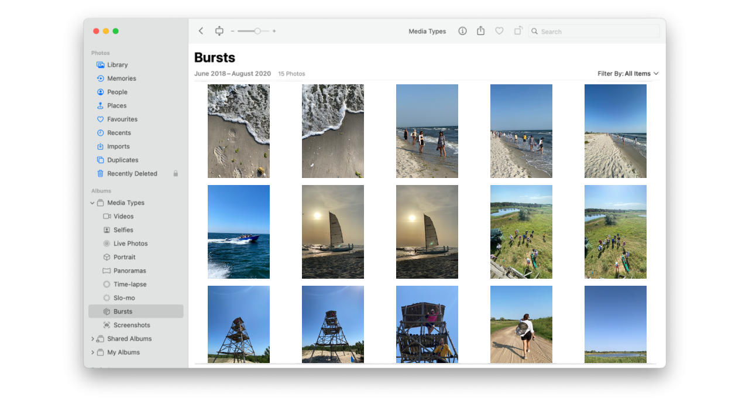
Task: Select Duplicates in the sidebar
Action: [122, 160]
